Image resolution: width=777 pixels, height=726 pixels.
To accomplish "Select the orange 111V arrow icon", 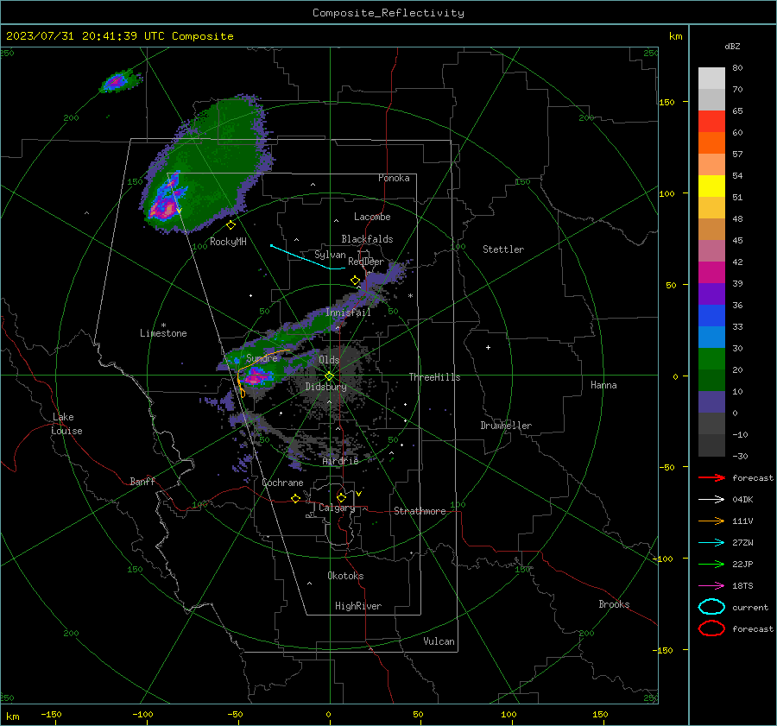I will pyautogui.click(x=711, y=521).
